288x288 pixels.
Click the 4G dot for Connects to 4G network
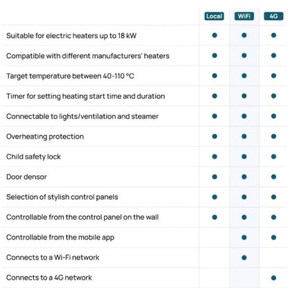coord(273,278)
